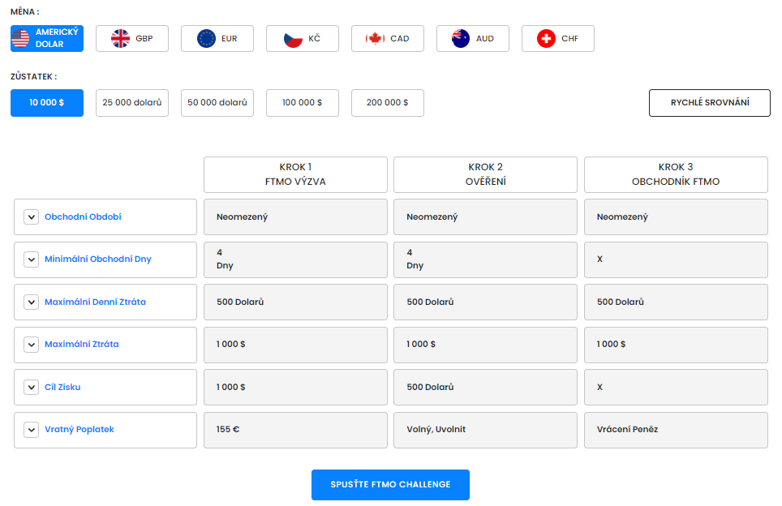782x506 pixels.
Task: Expand the Maximální Denní Ztráta chevron
Action: pyautogui.click(x=31, y=302)
